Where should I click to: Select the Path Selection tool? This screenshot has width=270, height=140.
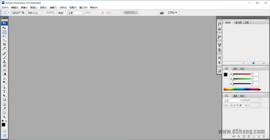click(x=4, y=95)
